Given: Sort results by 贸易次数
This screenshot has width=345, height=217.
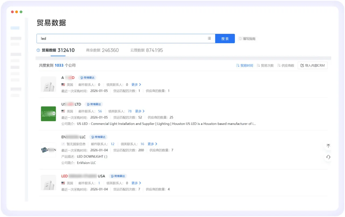Looking at the screenshot, I should pyautogui.click(x=265, y=66).
